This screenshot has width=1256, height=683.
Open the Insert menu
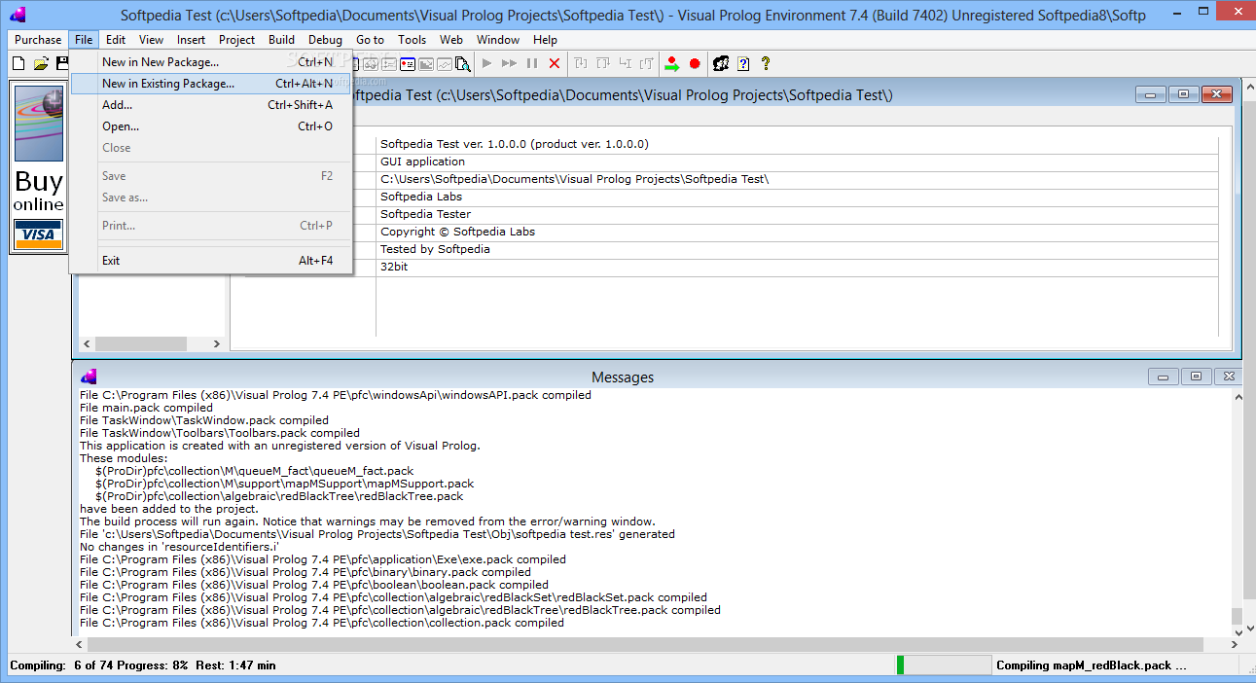click(191, 40)
